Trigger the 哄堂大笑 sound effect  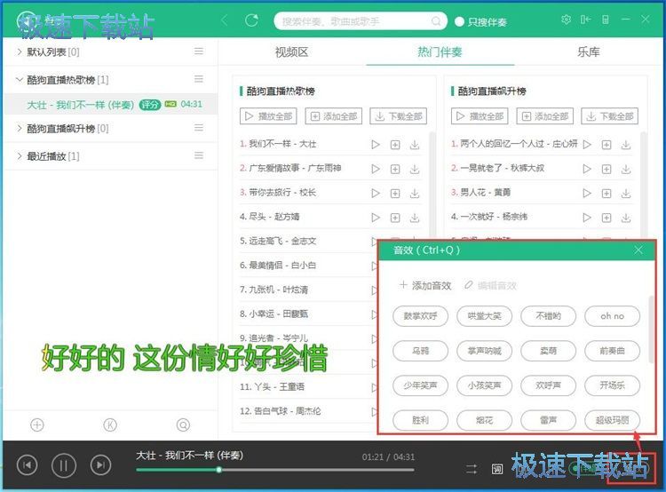point(484,316)
